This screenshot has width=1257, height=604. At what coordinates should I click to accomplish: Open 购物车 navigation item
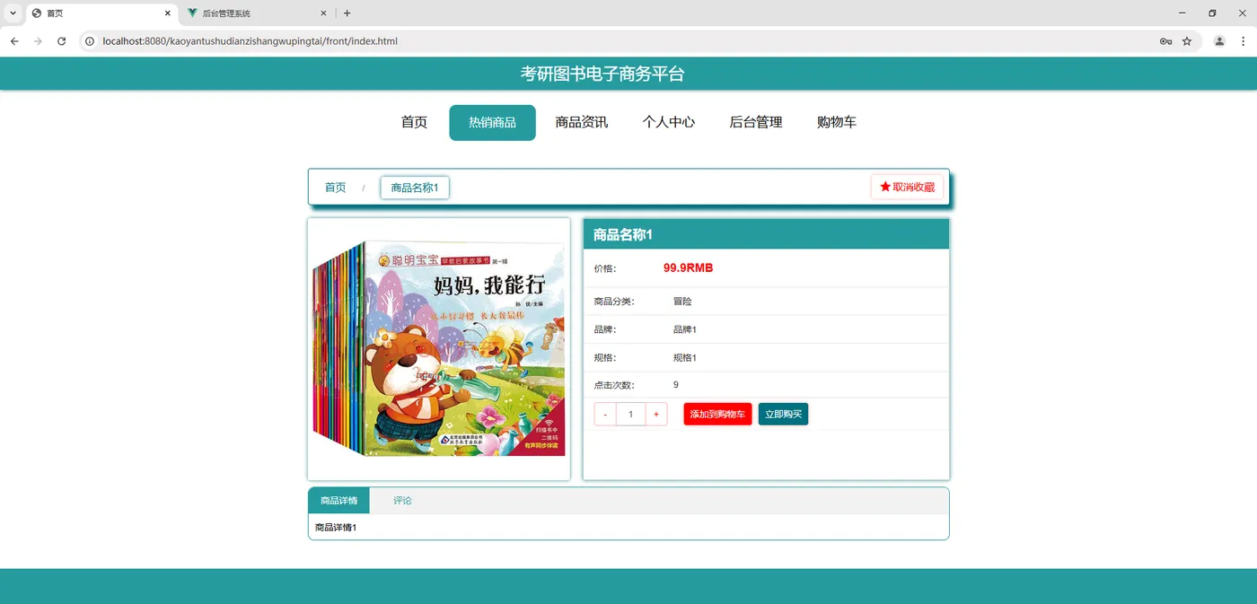(x=837, y=122)
